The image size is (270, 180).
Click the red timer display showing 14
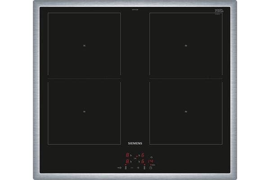[151, 161]
